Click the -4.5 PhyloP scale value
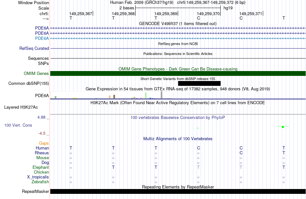This screenshot has height=199, width=306. [x=42, y=133]
